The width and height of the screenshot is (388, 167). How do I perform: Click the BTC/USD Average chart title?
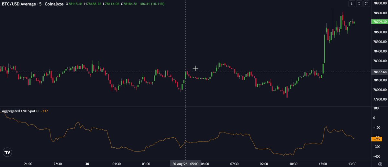pos(32,4)
